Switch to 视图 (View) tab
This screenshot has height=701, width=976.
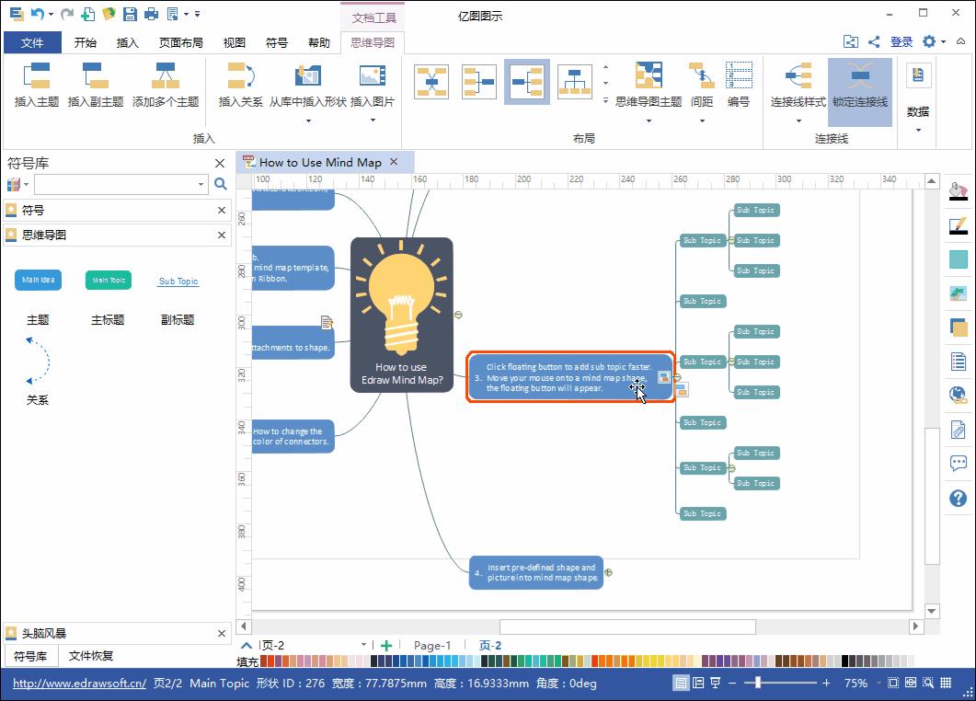coord(234,42)
